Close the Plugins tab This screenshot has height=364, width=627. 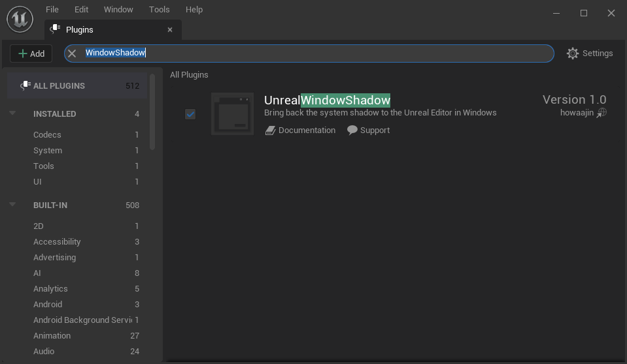pos(170,29)
